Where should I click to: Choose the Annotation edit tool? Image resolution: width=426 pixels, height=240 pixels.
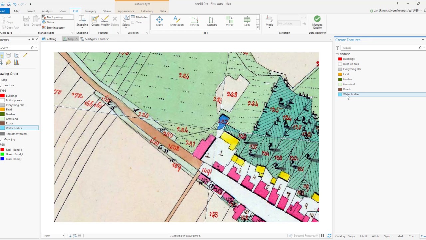[x=177, y=21]
